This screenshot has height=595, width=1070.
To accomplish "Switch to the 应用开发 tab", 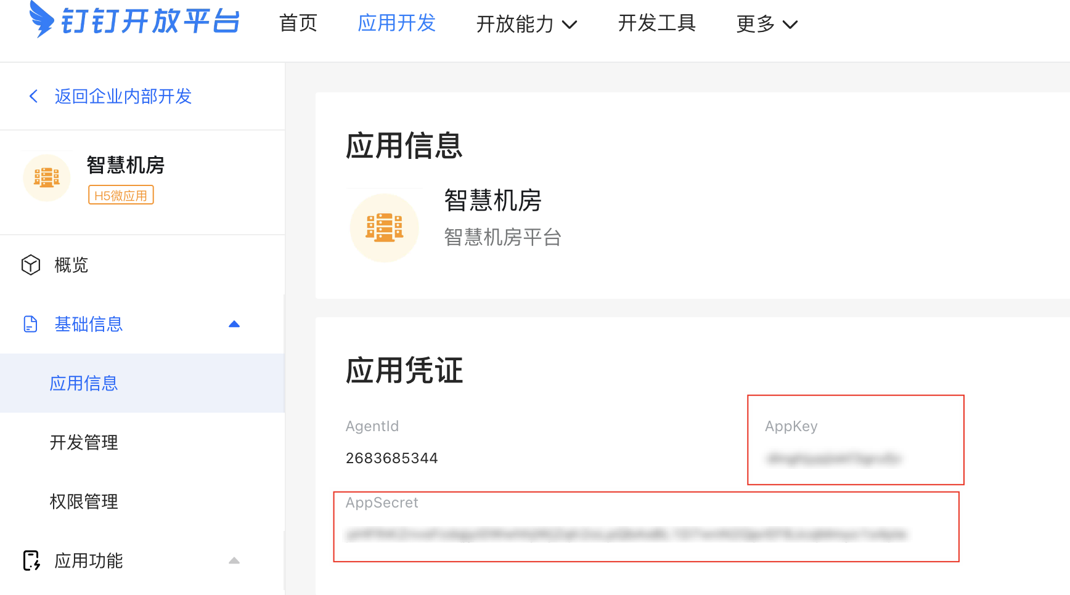I will point(396,23).
